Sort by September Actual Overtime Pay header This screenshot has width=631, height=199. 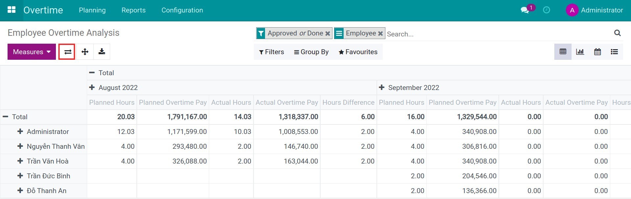[576, 102]
